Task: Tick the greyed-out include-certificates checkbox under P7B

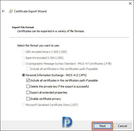Action: pyautogui.click(x=28, y=69)
